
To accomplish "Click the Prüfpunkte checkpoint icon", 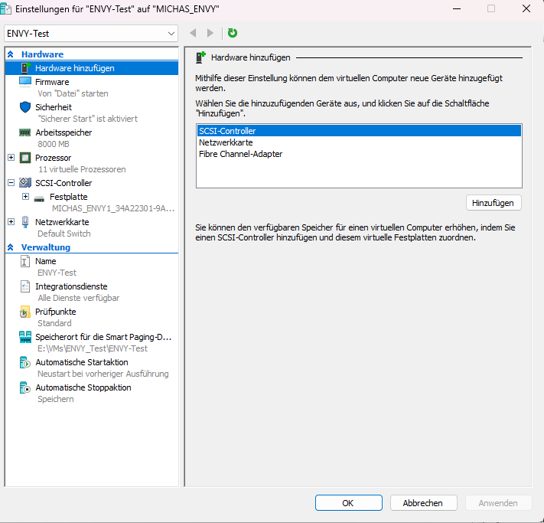I will [x=25, y=312].
